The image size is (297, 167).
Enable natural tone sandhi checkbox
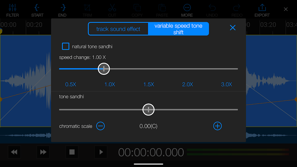(66, 46)
